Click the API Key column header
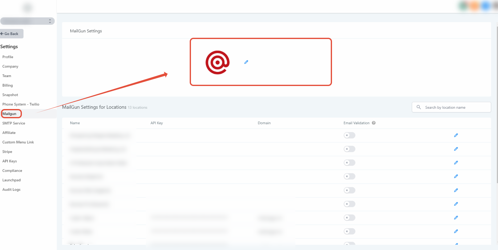This screenshot has width=498, height=250. point(156,123)
